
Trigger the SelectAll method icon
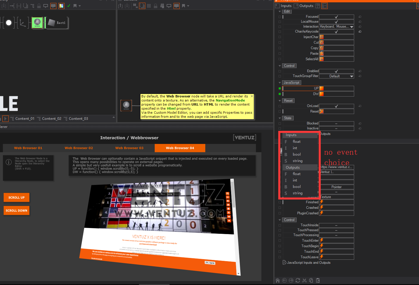point(322,59)
